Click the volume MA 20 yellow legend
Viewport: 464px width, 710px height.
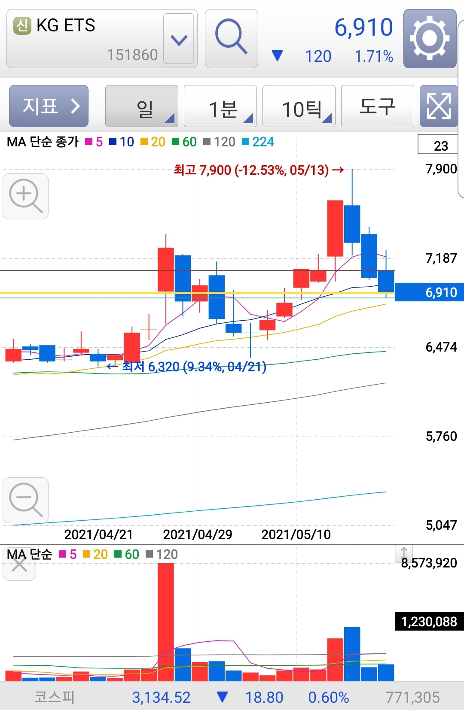coord(95,555)
